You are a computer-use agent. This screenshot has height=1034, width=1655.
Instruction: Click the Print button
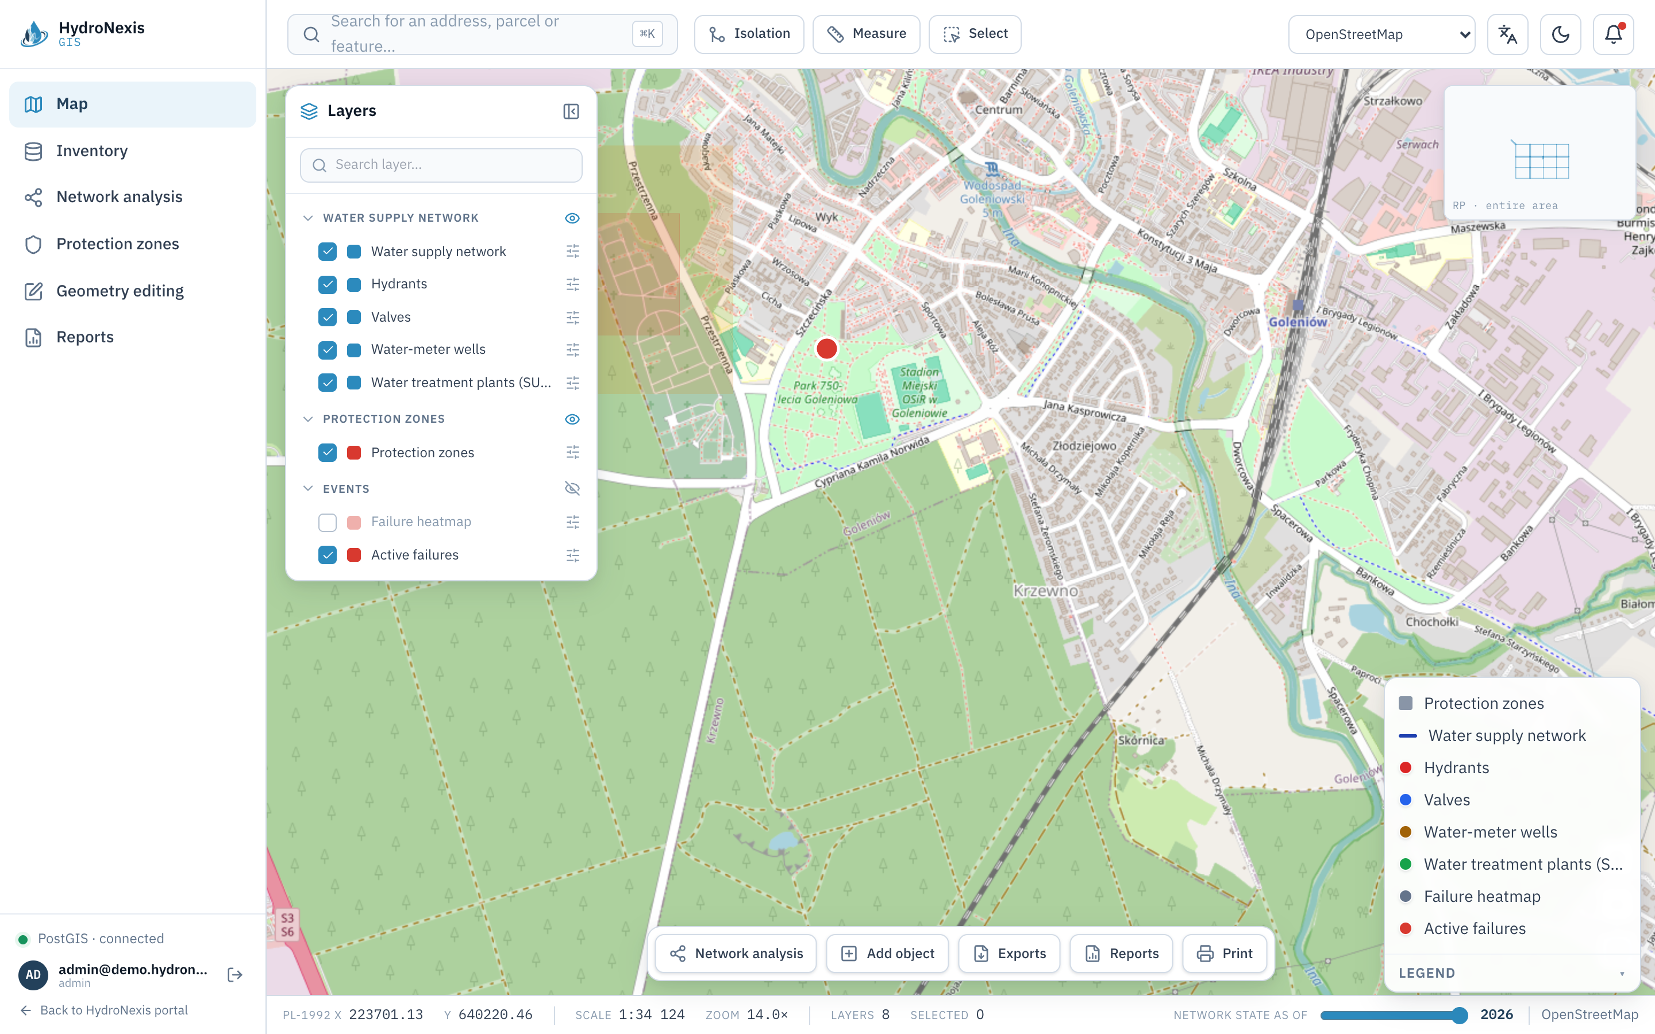[x=1224, y=954]
